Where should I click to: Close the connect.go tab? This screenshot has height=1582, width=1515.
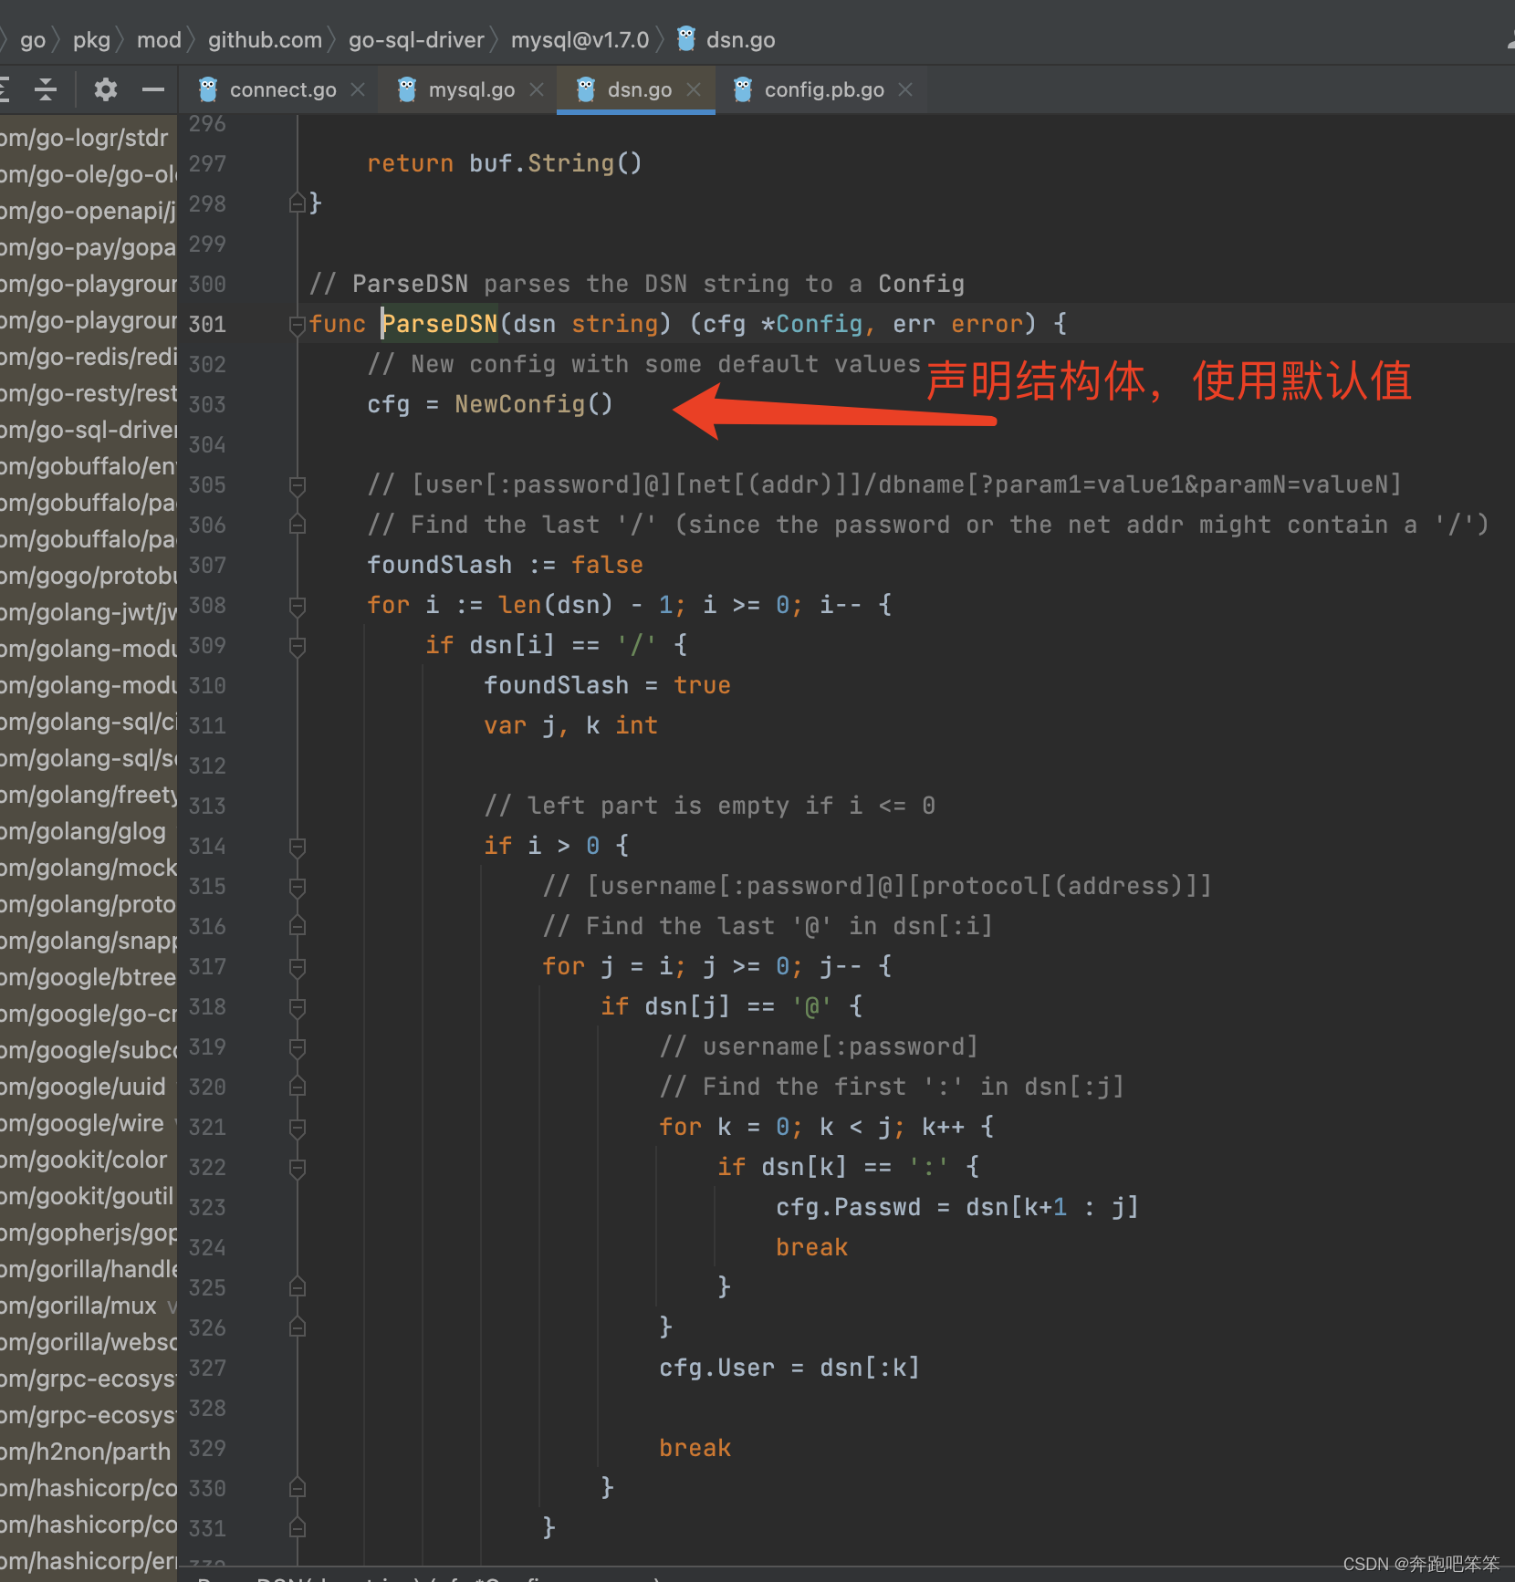pos(359,89)
